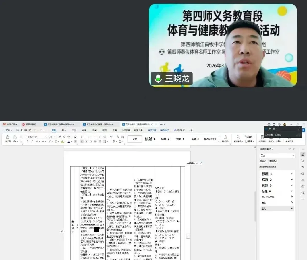
Task: Apply italic formatting
Action: coord(32,141)
